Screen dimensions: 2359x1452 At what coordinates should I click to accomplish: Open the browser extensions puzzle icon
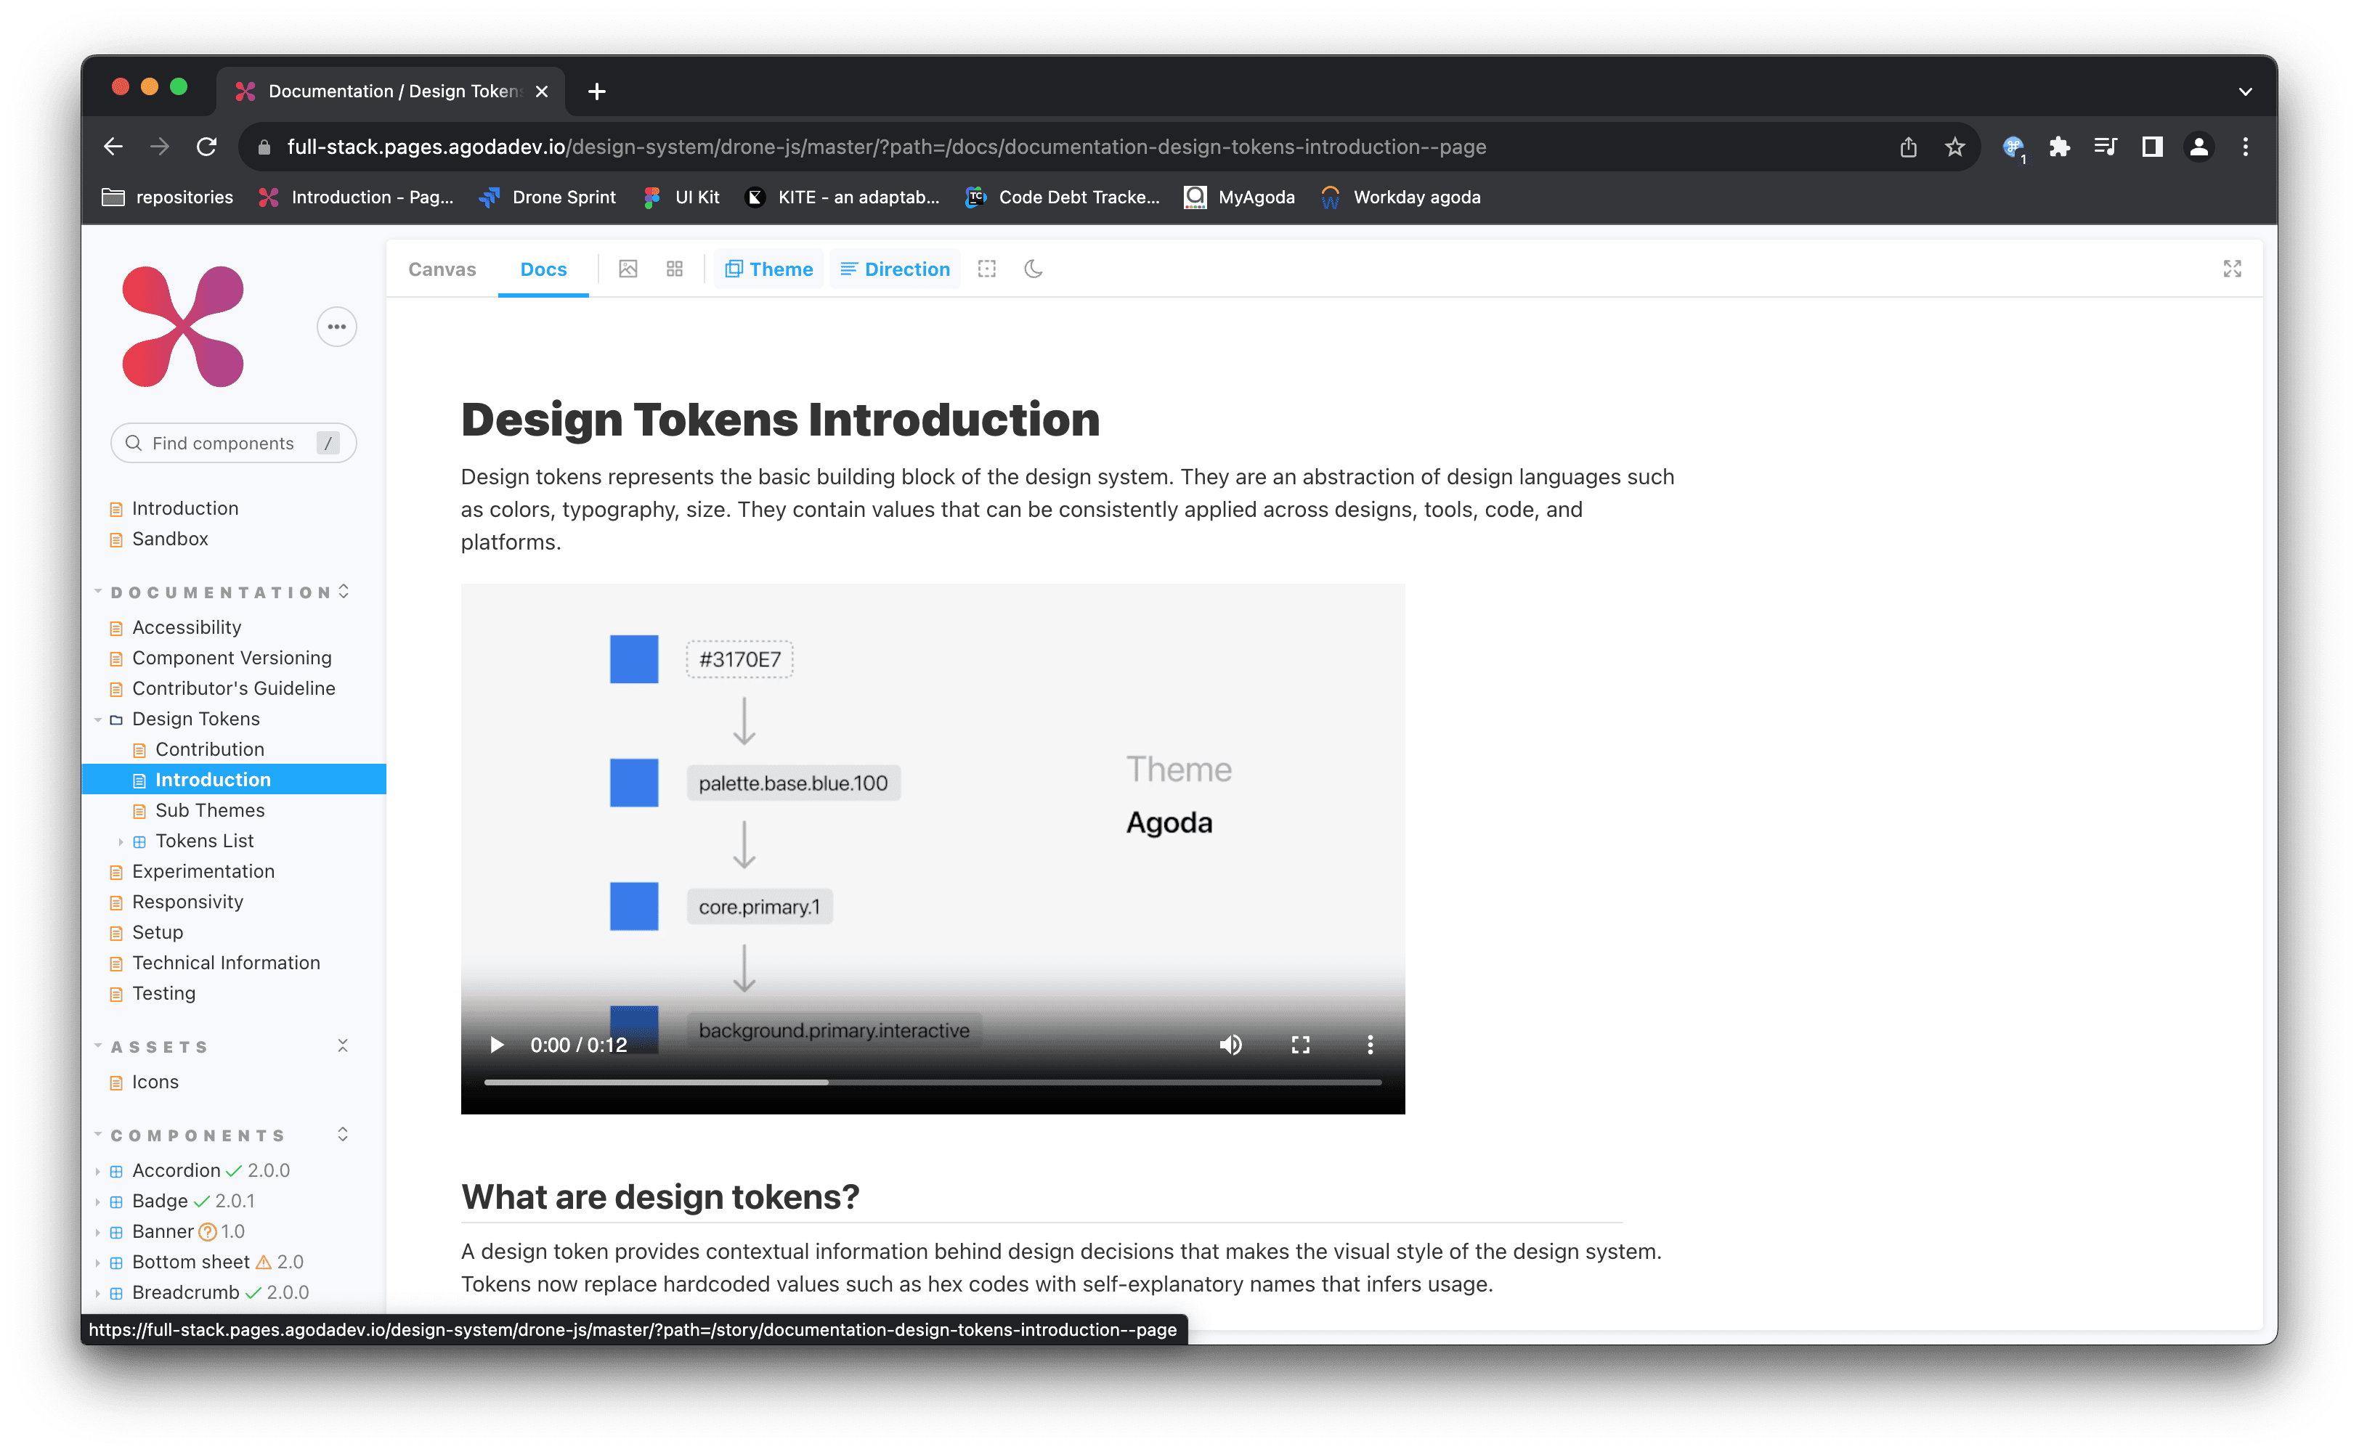tap(2058, 147)
